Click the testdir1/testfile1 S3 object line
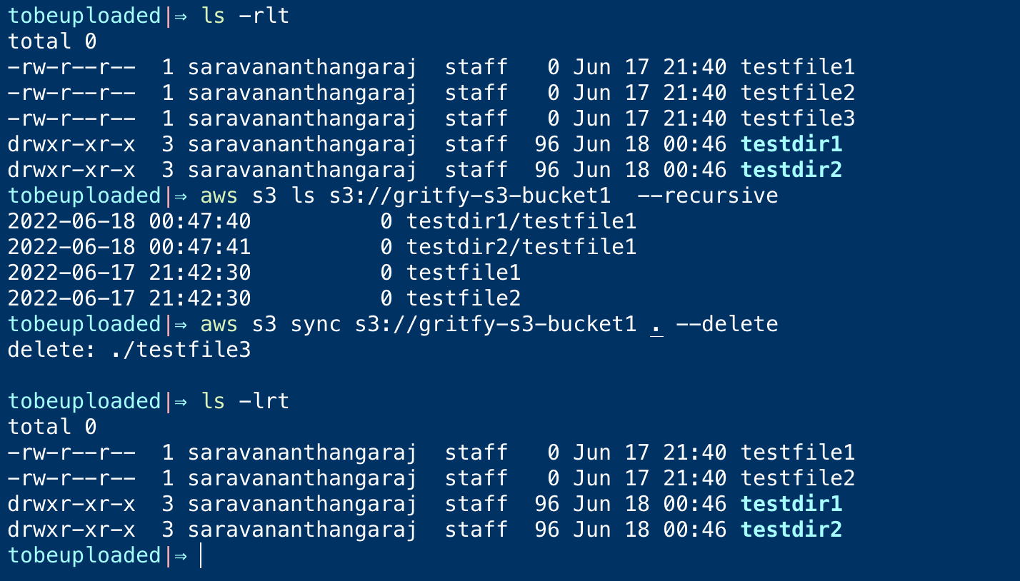1020x581 pixels. click(x=321, y=221)
